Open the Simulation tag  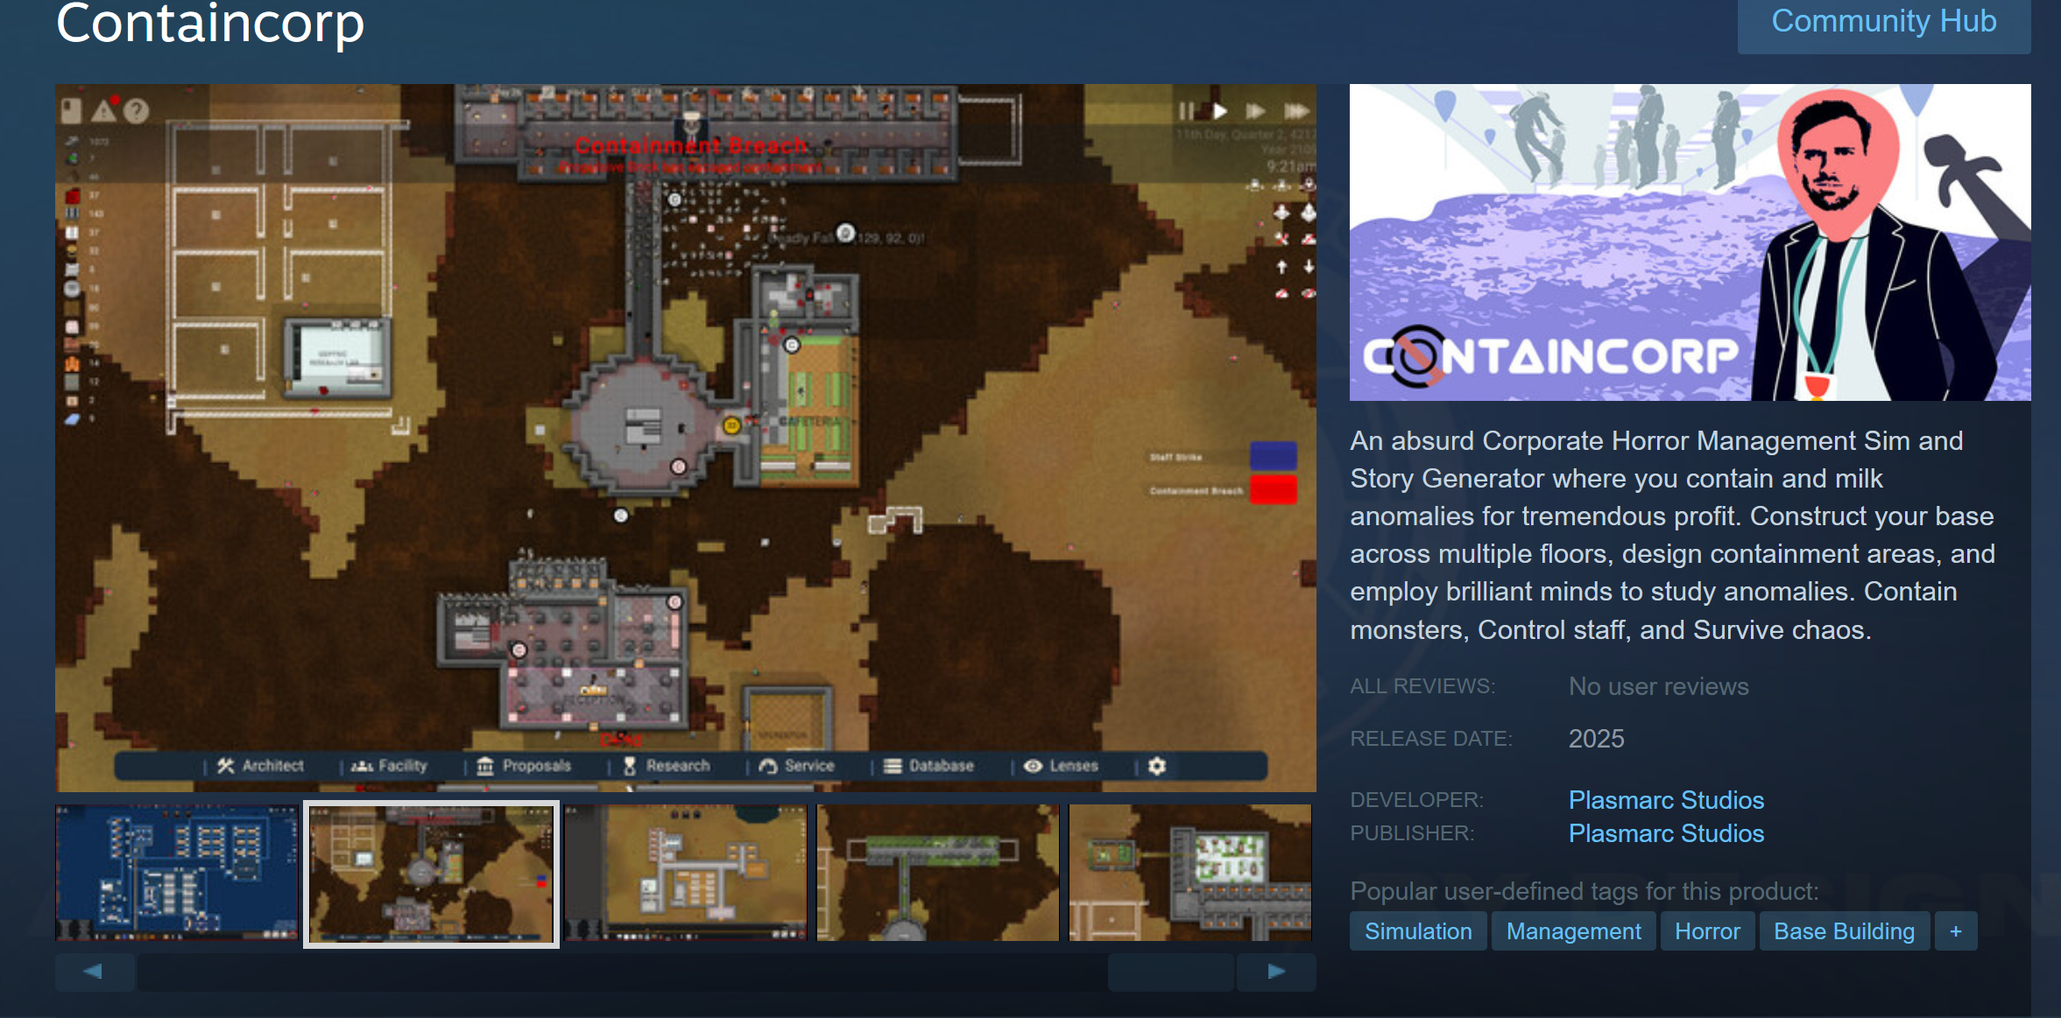point(1418,931)
